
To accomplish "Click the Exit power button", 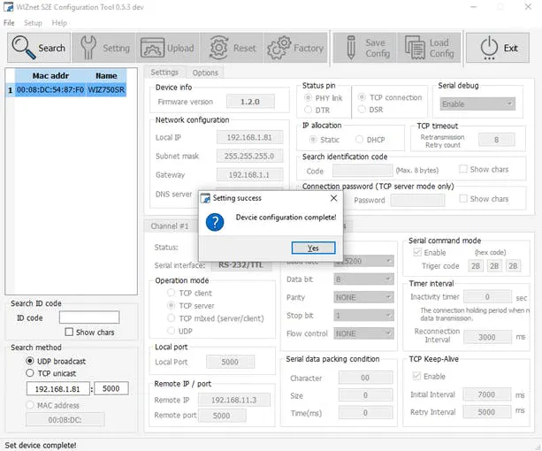I will (x=498, y=48).
